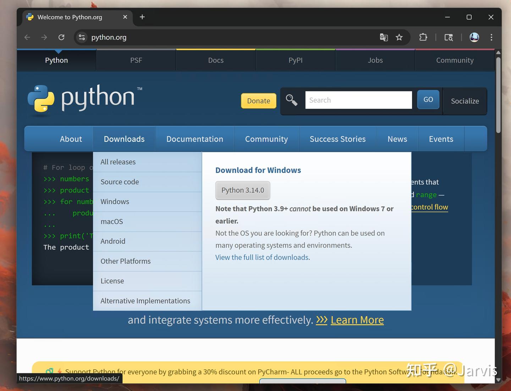Choose Other Platforms from Downloads menu
The height and width of the screenshot is (391, 511).
[x=147, y=261]
